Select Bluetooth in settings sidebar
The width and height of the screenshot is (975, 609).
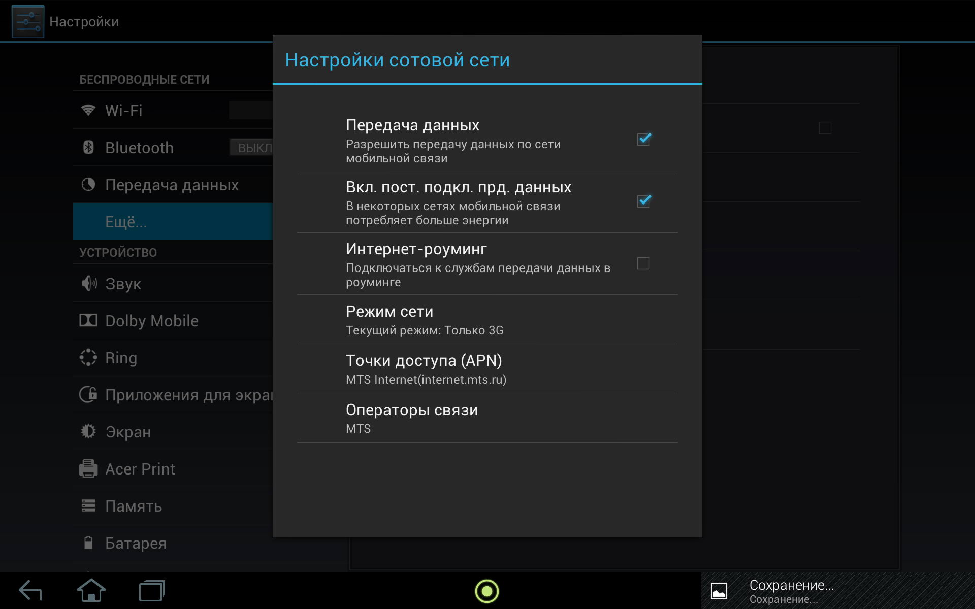[x=173, y=147]
